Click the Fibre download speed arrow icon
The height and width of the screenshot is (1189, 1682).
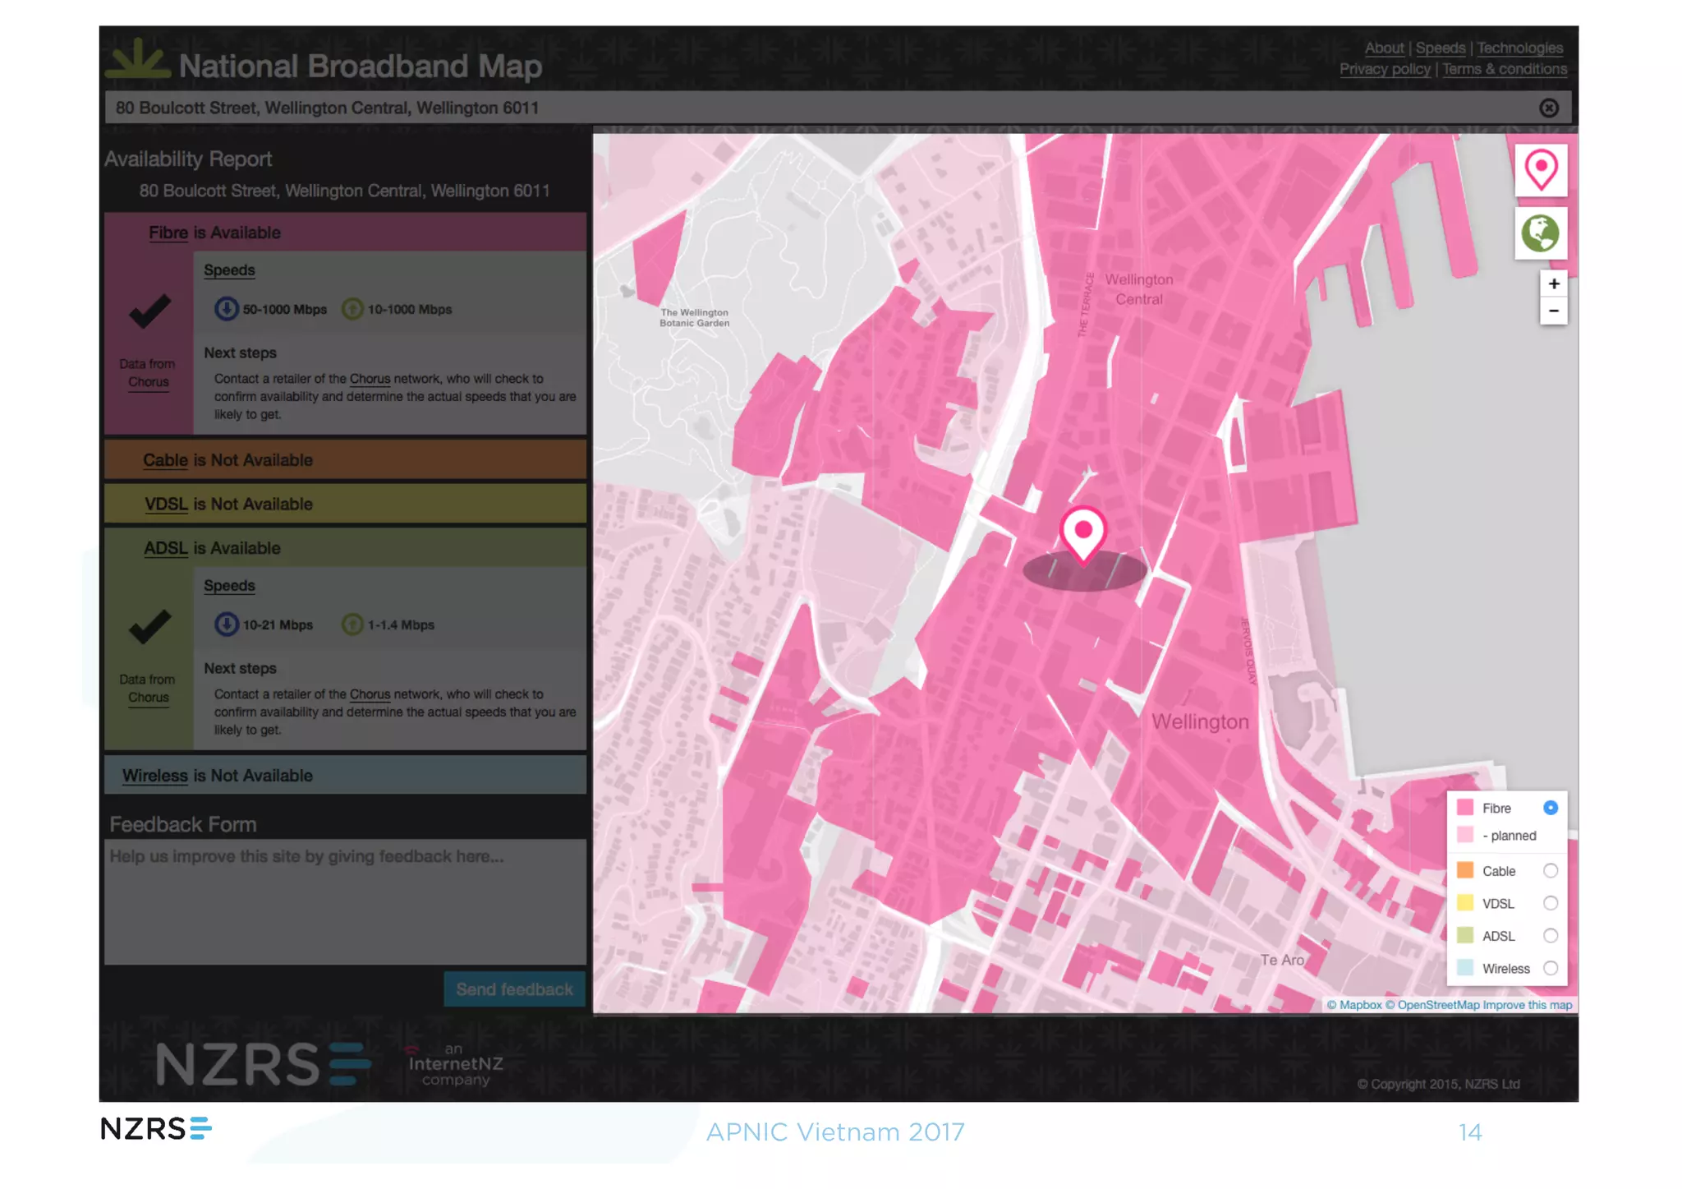click(x=226, y=309)
